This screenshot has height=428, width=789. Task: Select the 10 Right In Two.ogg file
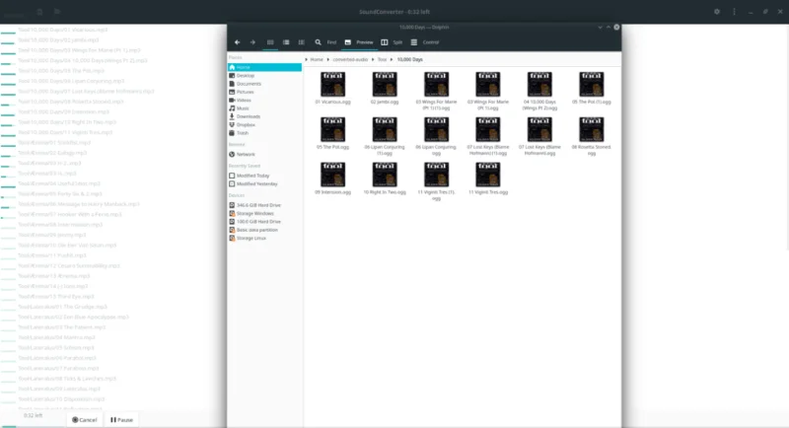(385, 178)
